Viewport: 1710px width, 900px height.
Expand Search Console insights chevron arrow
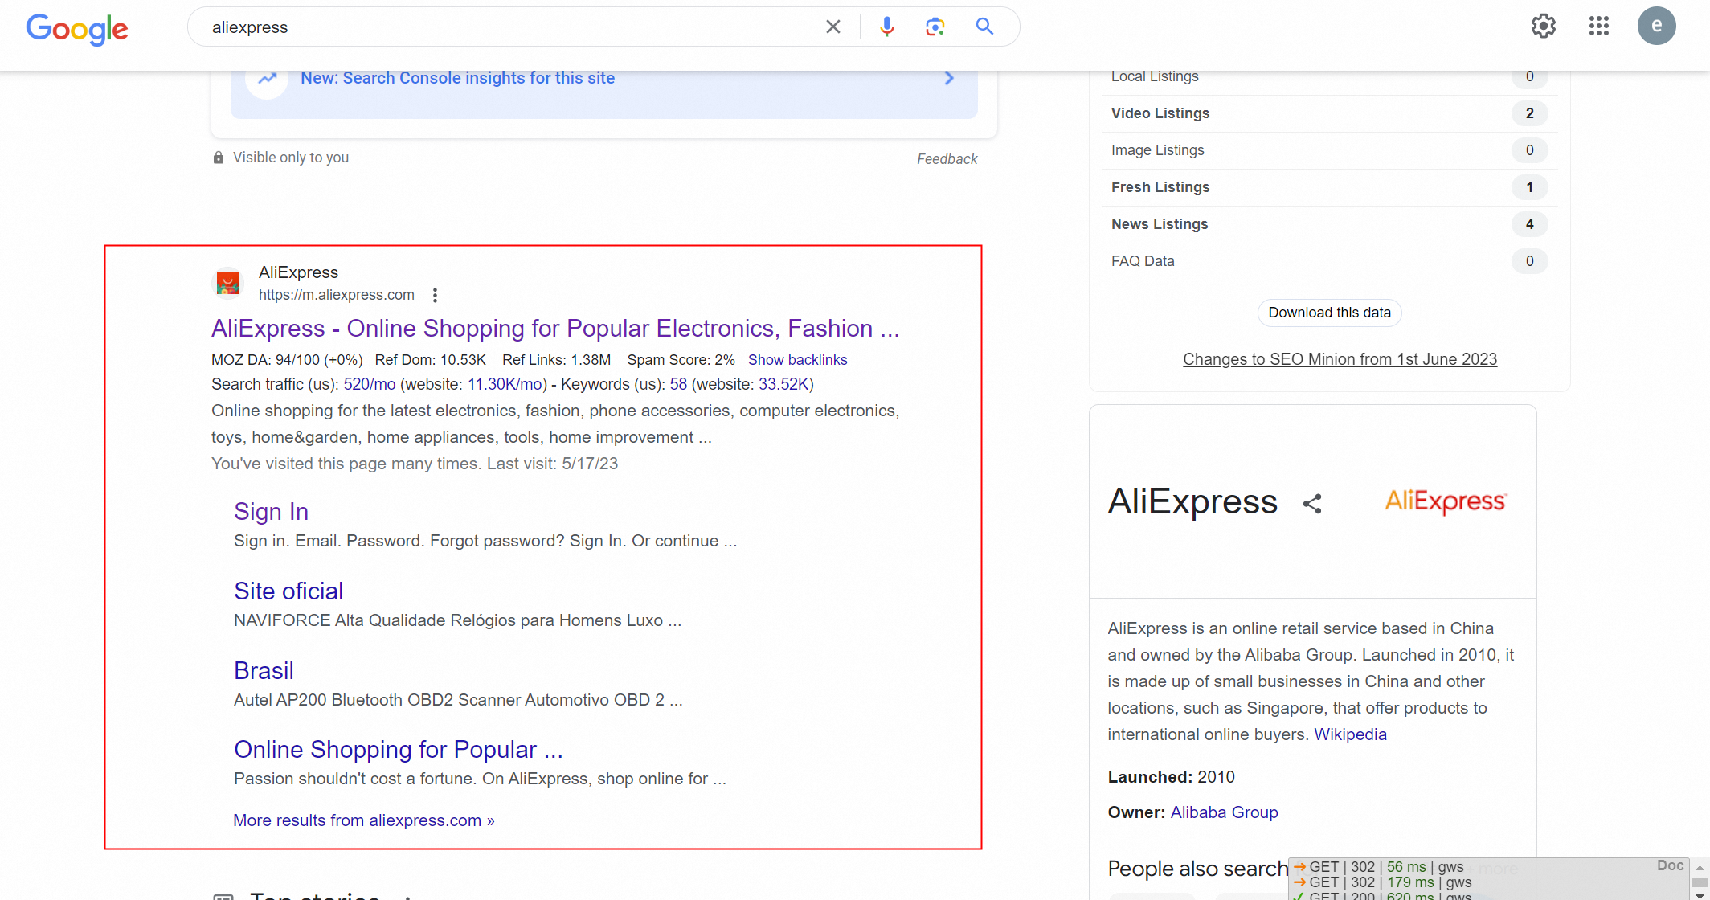949,78
